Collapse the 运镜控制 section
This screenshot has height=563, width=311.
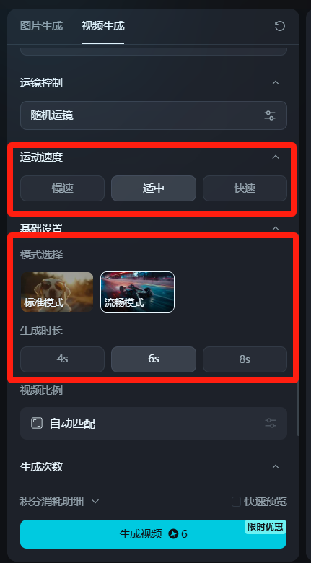click(276, 82)
